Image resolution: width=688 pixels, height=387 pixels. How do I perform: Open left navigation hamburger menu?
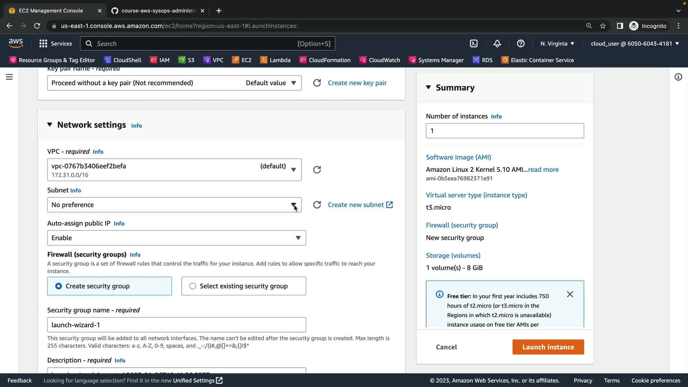(x=9, y=77)
